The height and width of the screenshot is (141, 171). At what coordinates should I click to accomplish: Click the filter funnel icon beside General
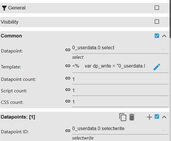4,8
